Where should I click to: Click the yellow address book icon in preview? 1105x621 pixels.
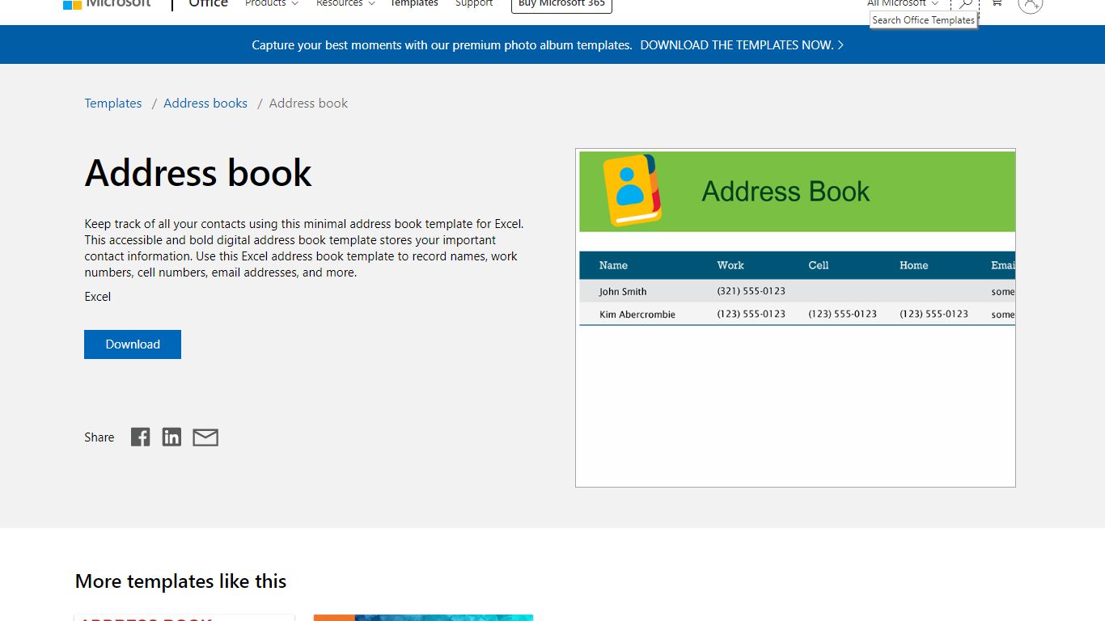pyautogui.click(x=633, y=191)
